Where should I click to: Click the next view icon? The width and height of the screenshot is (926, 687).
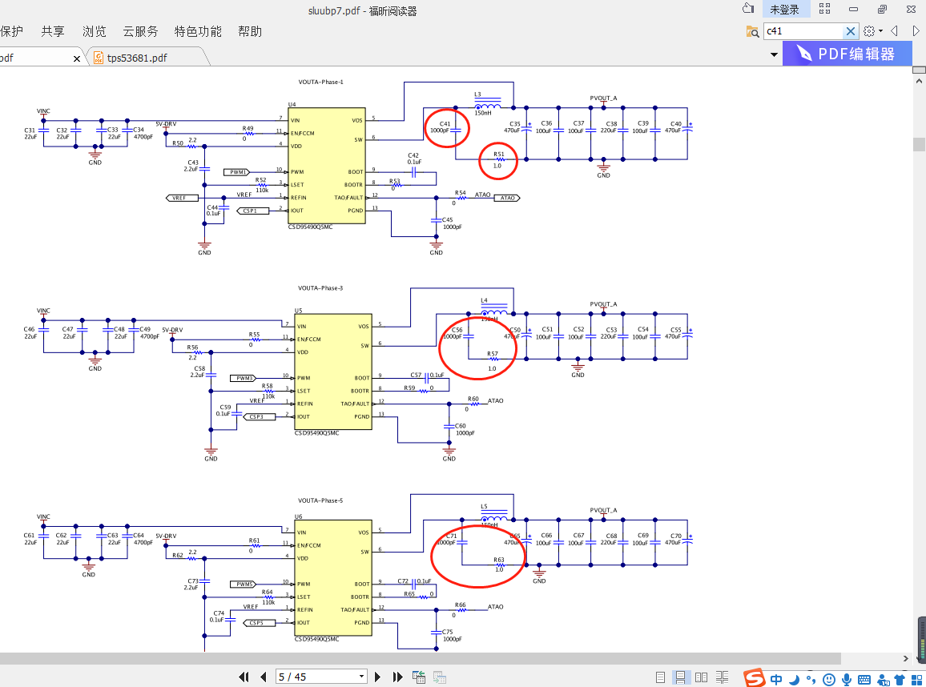coord(440,677)
